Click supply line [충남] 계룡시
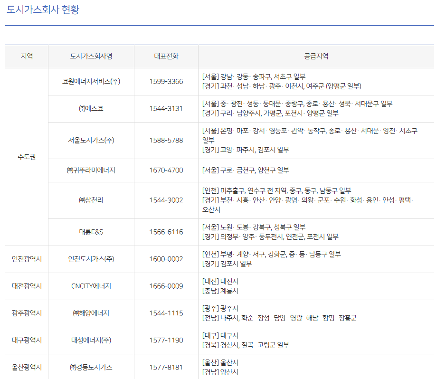 point(220,291)
